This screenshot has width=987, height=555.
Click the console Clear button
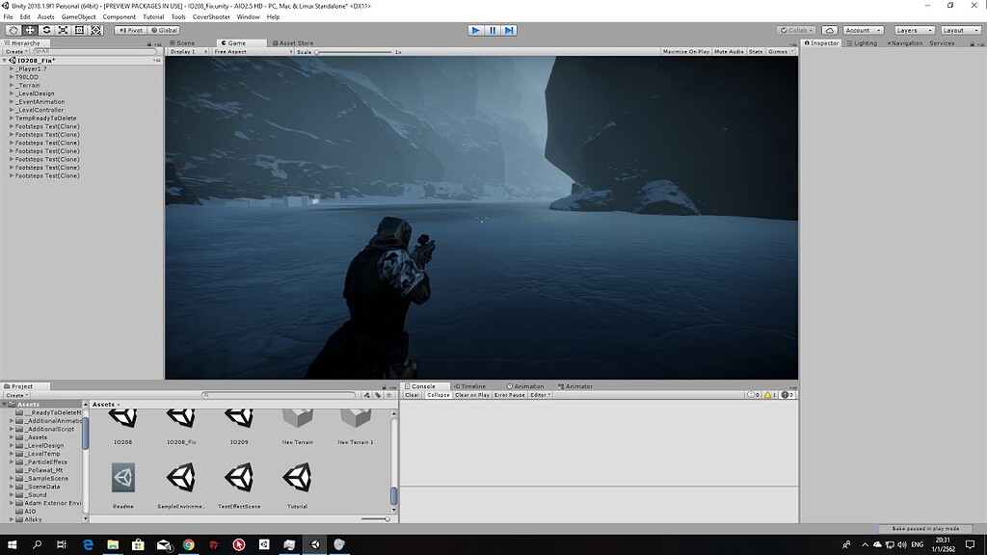click(x=412, y=395)
